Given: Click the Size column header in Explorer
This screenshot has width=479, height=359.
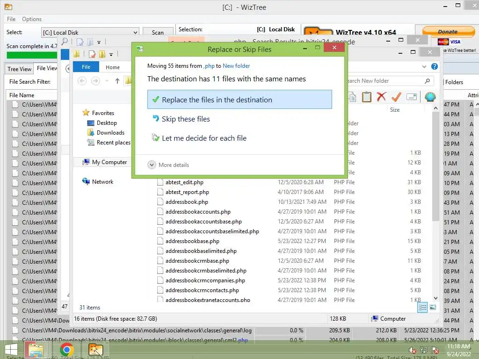Looking at the screenshot, I should [x=395, y=109].
